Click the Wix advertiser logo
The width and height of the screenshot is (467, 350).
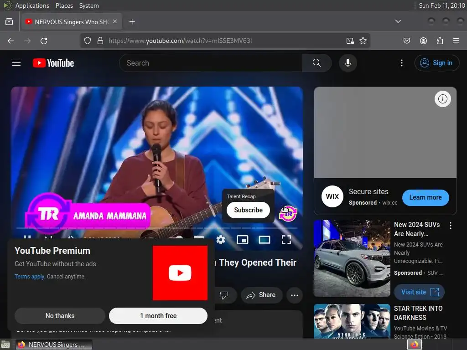click(x=332, y=196)
